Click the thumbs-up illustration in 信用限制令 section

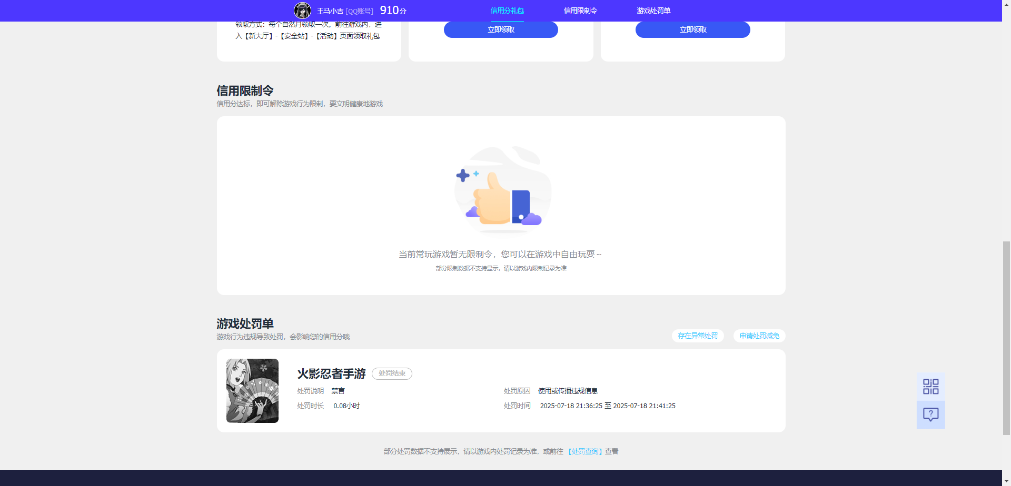click(x=501, y=190)
